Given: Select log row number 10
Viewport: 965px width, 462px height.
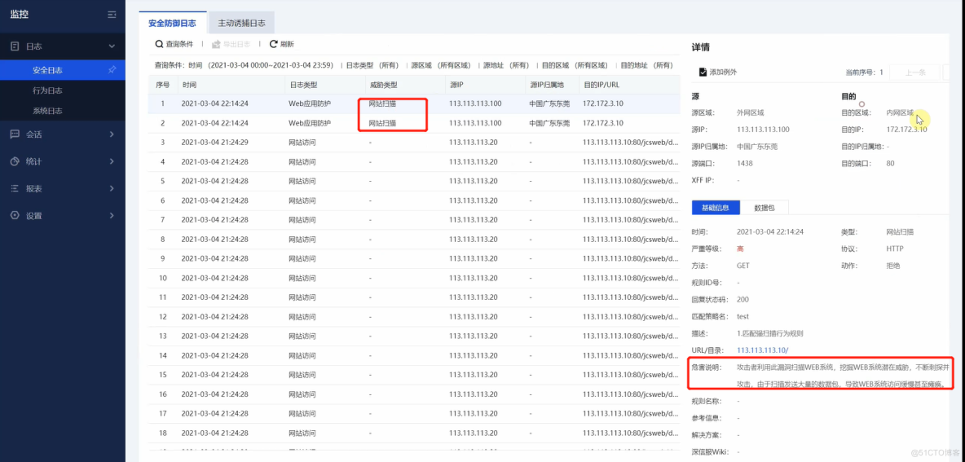Looking at the screenshot, I should (x=414, y=278).
